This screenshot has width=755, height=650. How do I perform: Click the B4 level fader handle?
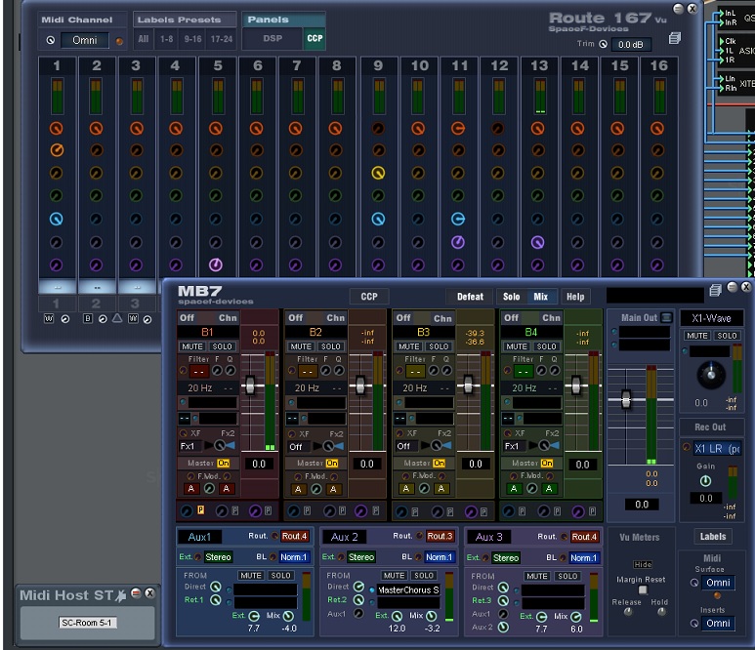575,385
